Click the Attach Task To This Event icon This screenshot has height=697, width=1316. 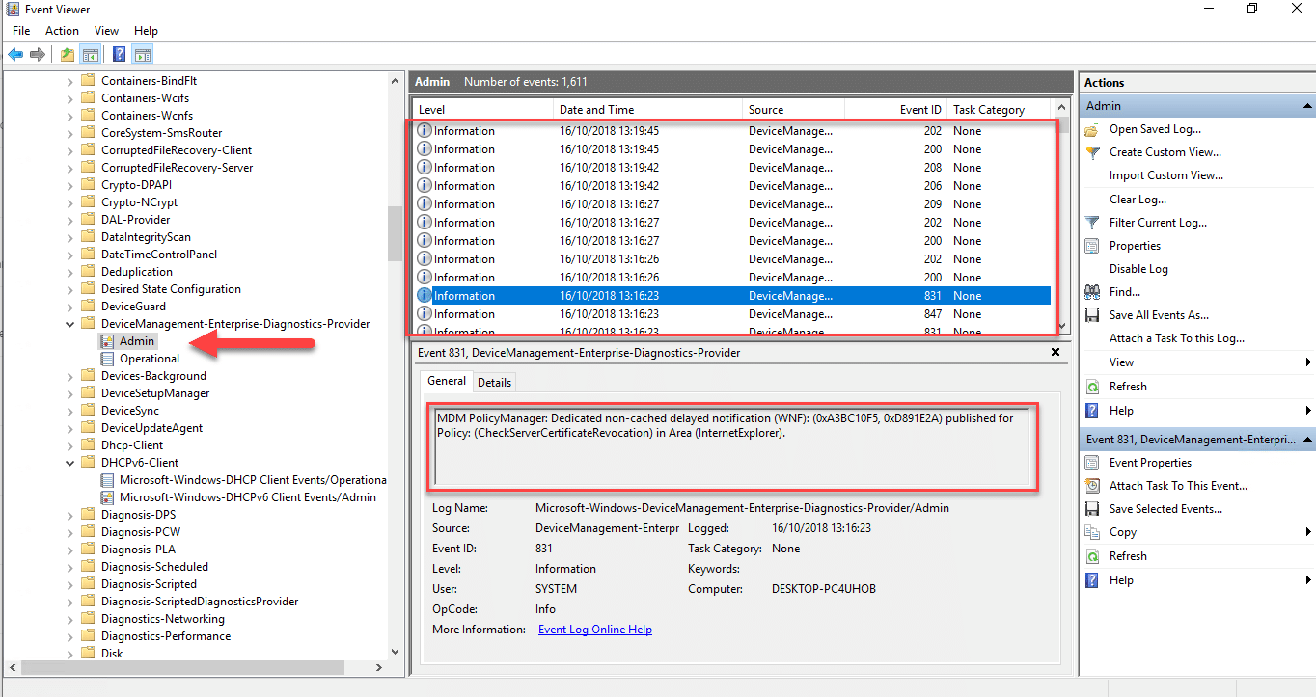click(1092, 486)
